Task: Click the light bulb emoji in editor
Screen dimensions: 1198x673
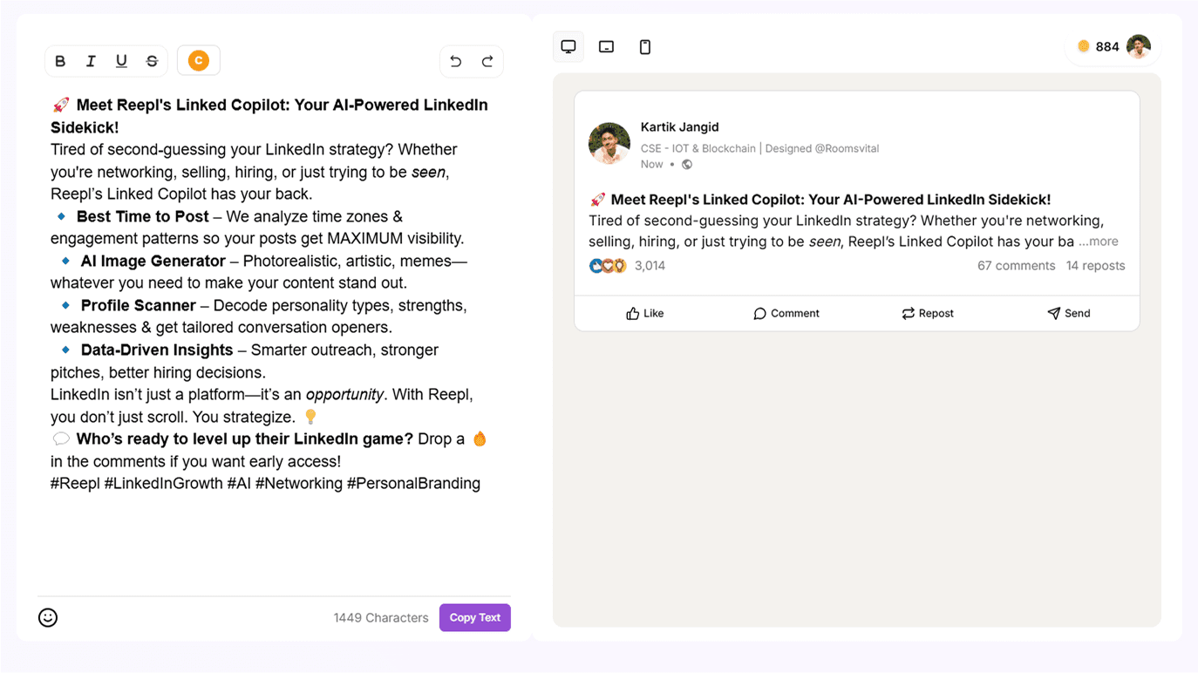Action: [x=310, y=417]
